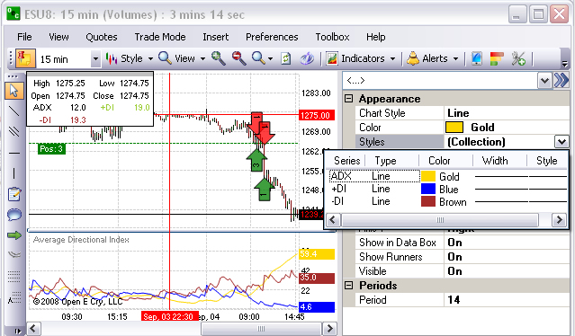Image resolution: width=575 pixels, height=336 pixels.
Task: Select the speech bubble comment tool
Action: tap(13, 215)
